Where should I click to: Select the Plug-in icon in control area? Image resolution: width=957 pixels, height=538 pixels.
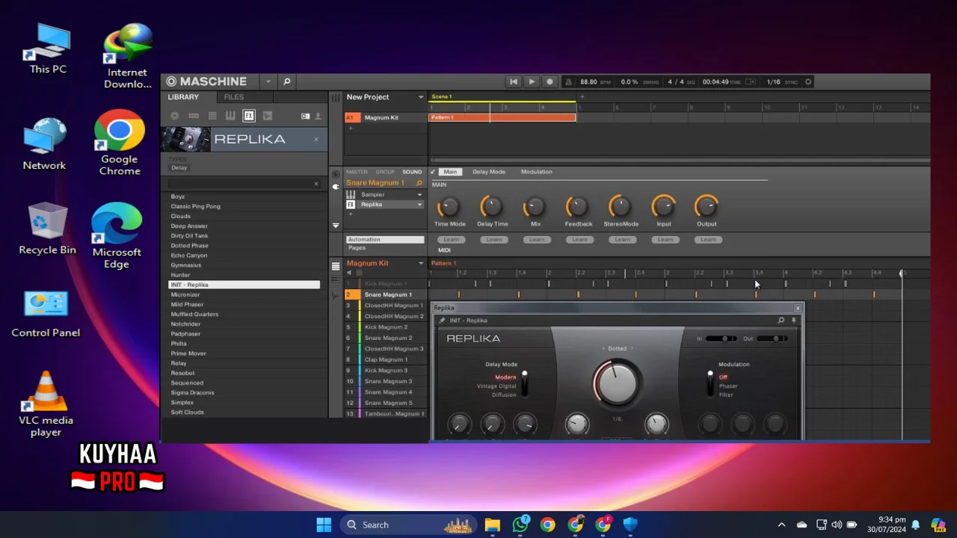pyautogui.click(x=336, y=187)
